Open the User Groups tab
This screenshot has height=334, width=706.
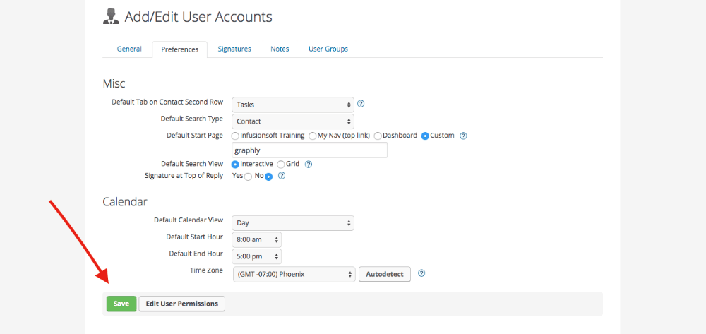(328, 49)
